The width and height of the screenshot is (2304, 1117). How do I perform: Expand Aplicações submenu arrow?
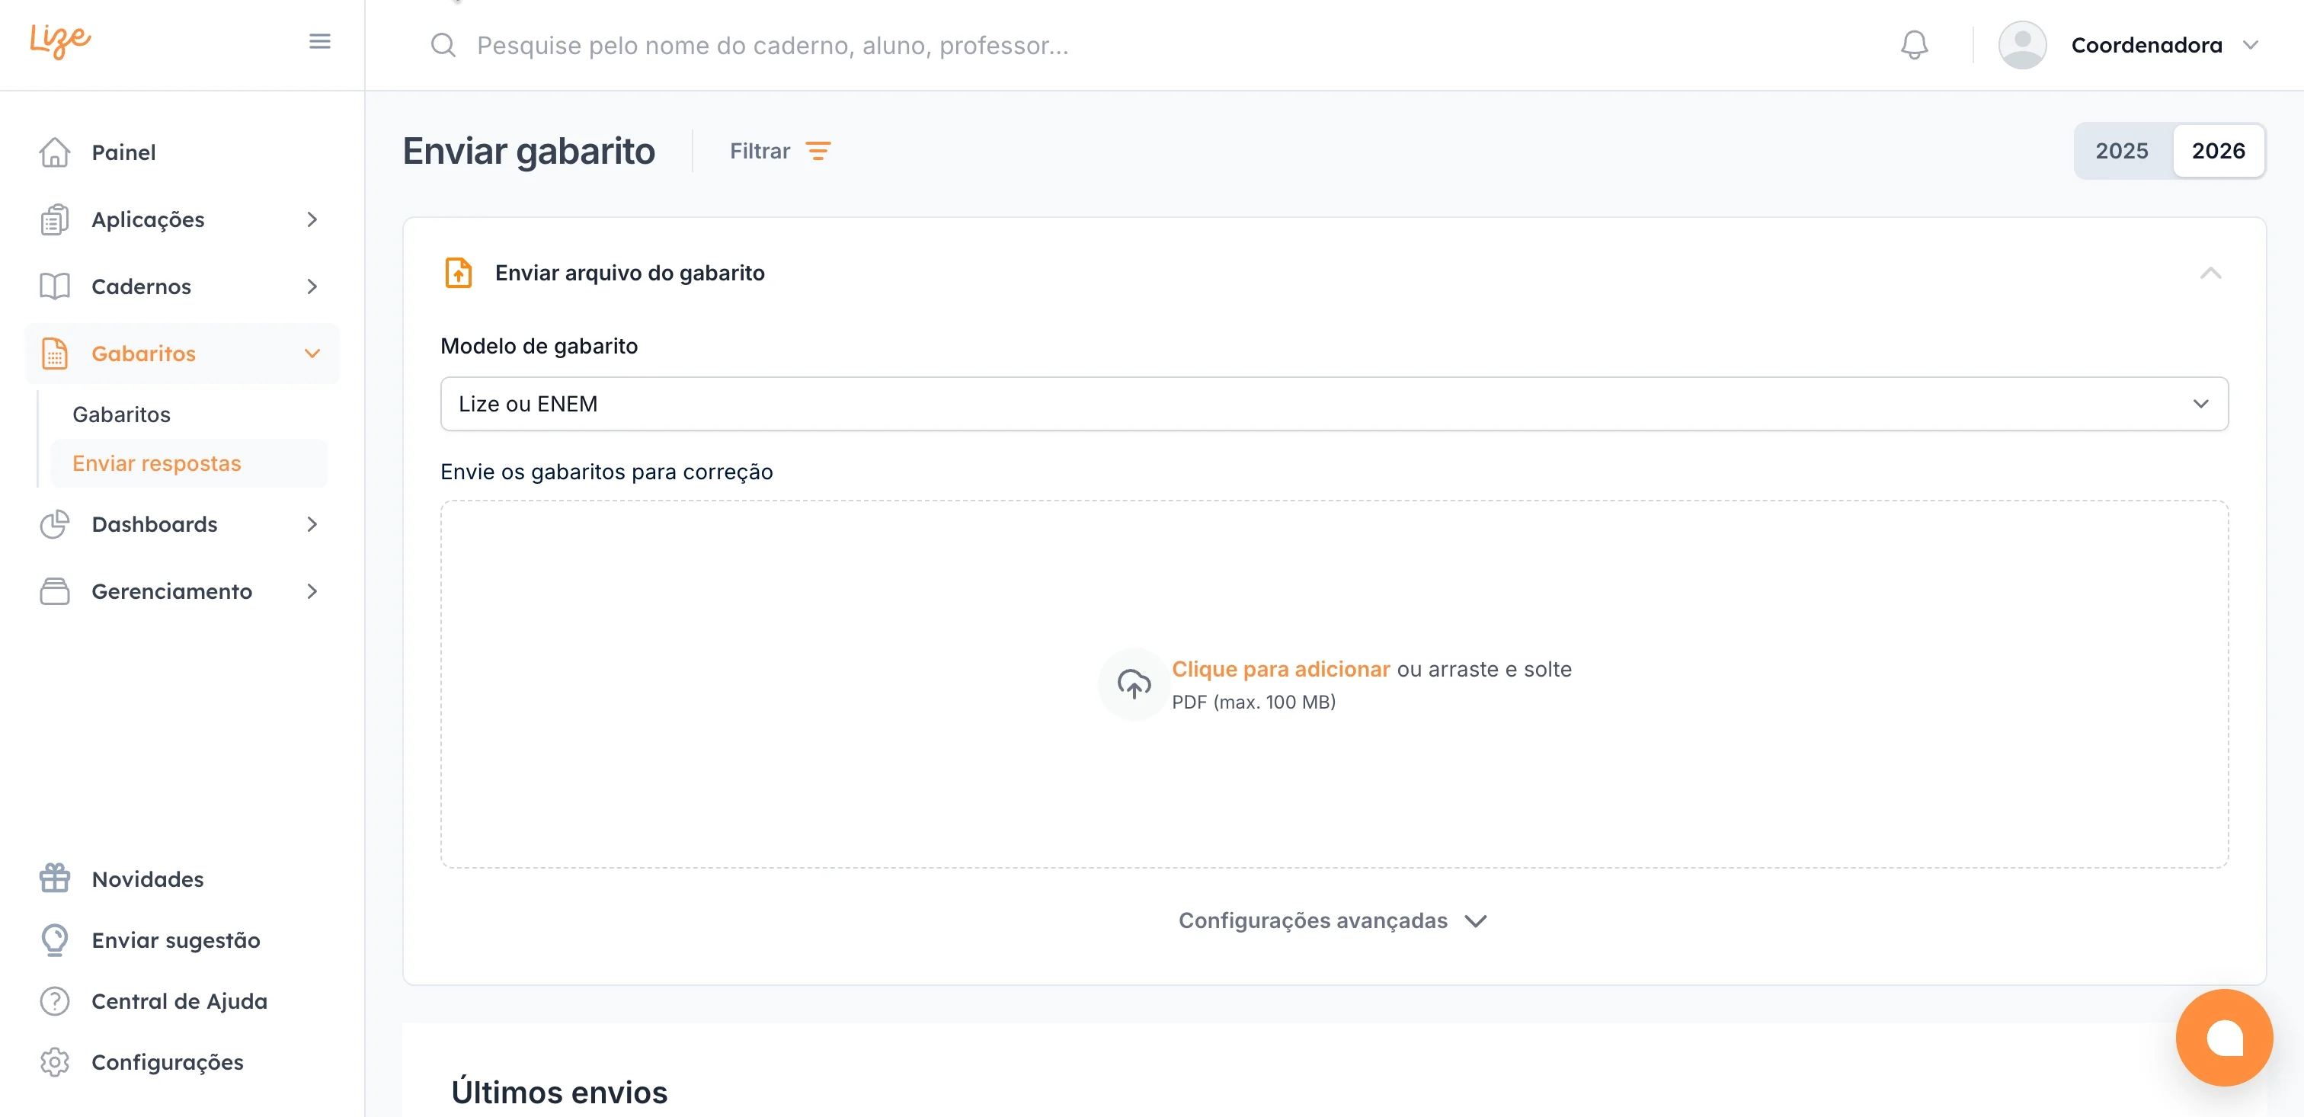[312, 219]
